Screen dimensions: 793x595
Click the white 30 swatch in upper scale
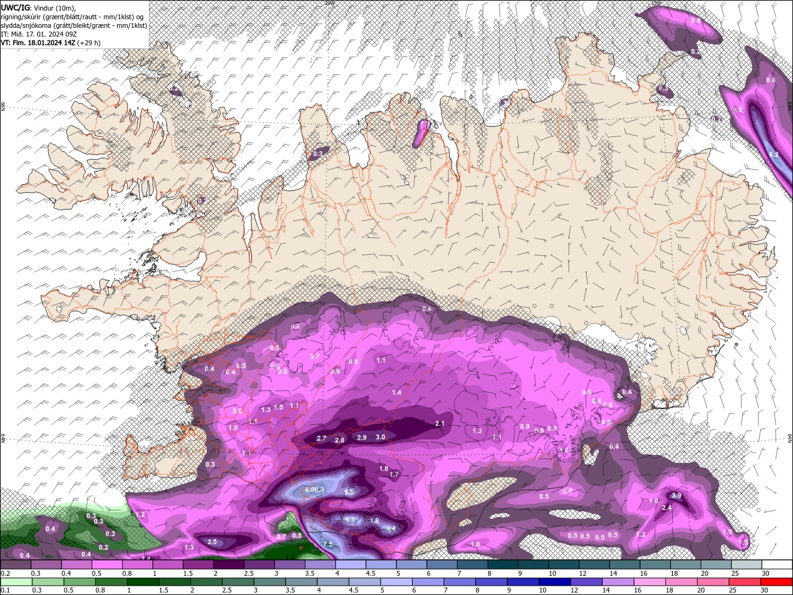click(777, 565)
